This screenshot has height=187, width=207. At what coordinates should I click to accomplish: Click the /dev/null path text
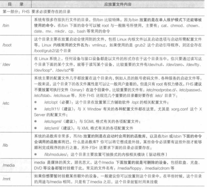(x=155, y=65)
